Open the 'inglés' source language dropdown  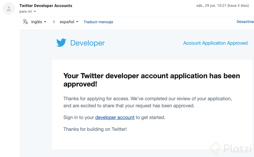(x=39, y=22)
